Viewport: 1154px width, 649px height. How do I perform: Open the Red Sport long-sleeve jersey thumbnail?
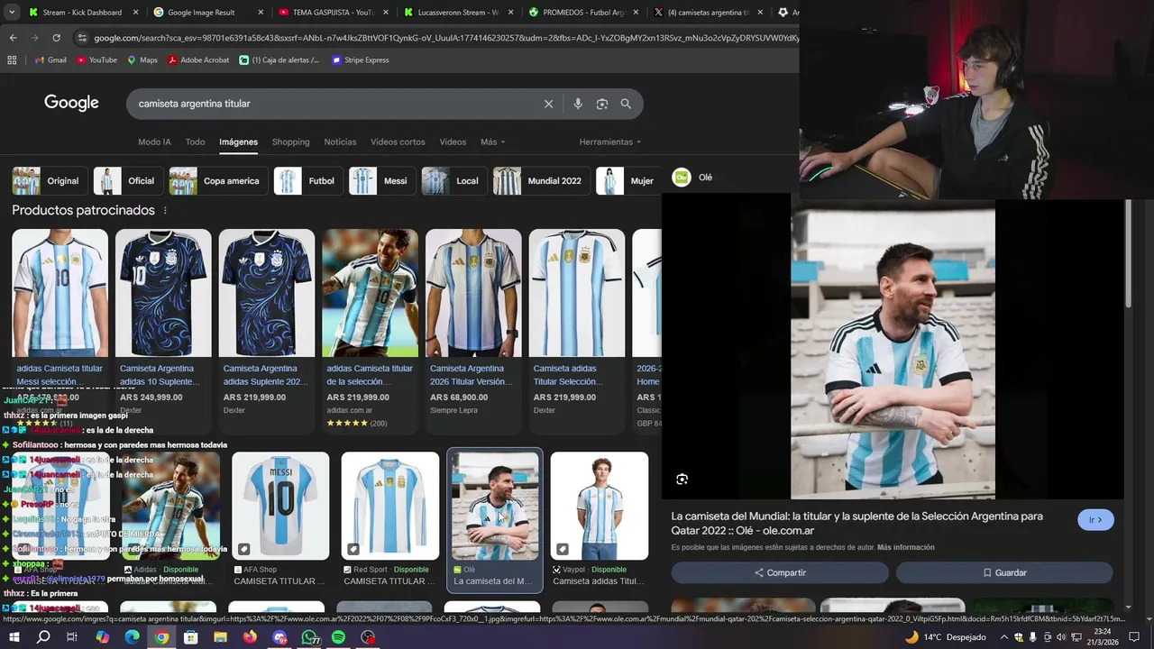390,506
